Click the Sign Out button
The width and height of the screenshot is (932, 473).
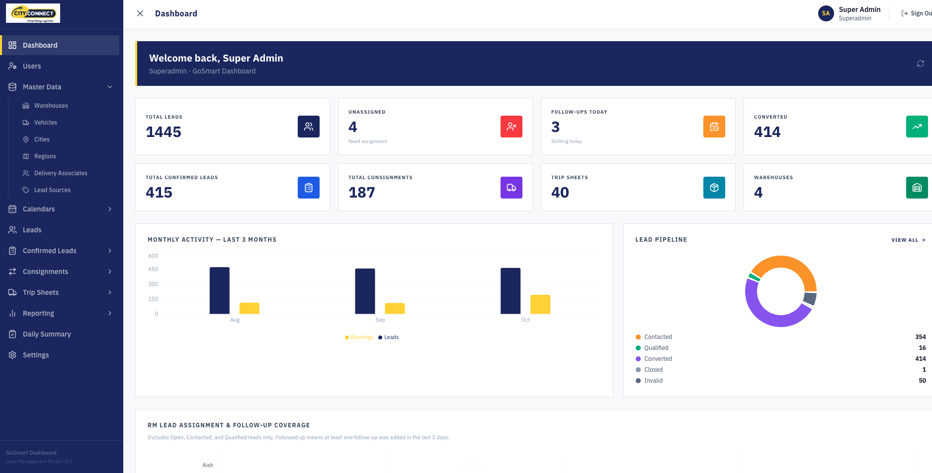coord(917,13)
